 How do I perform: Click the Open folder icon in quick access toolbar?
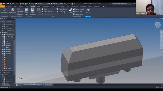pos(8,4)
